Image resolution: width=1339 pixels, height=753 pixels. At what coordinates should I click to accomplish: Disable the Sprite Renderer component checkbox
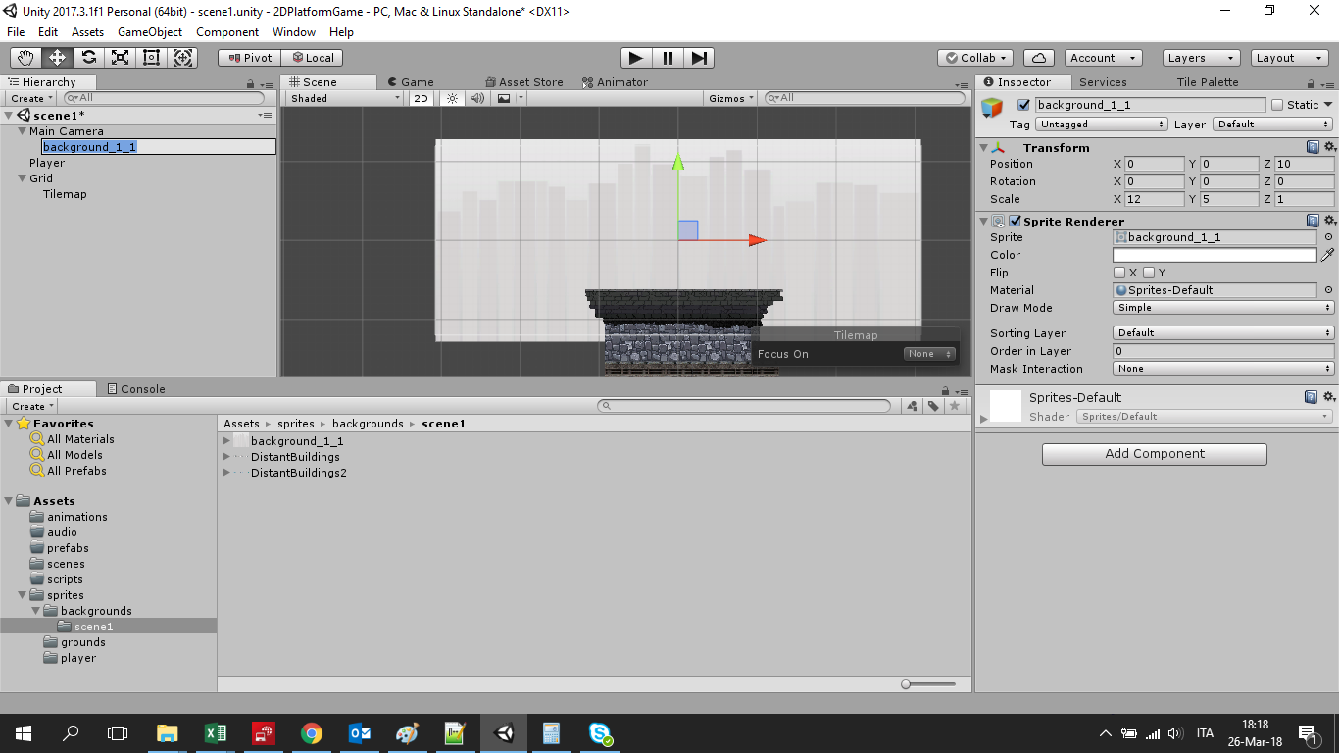[1016, 222]
